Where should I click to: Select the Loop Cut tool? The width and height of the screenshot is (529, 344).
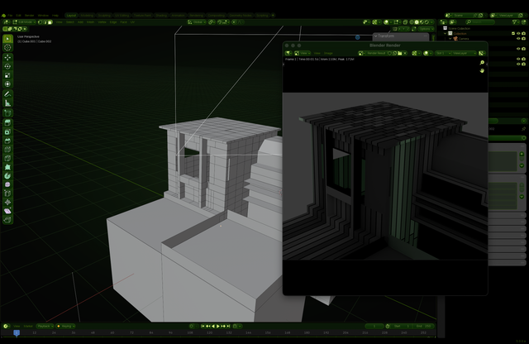click(x=7, y=149)
